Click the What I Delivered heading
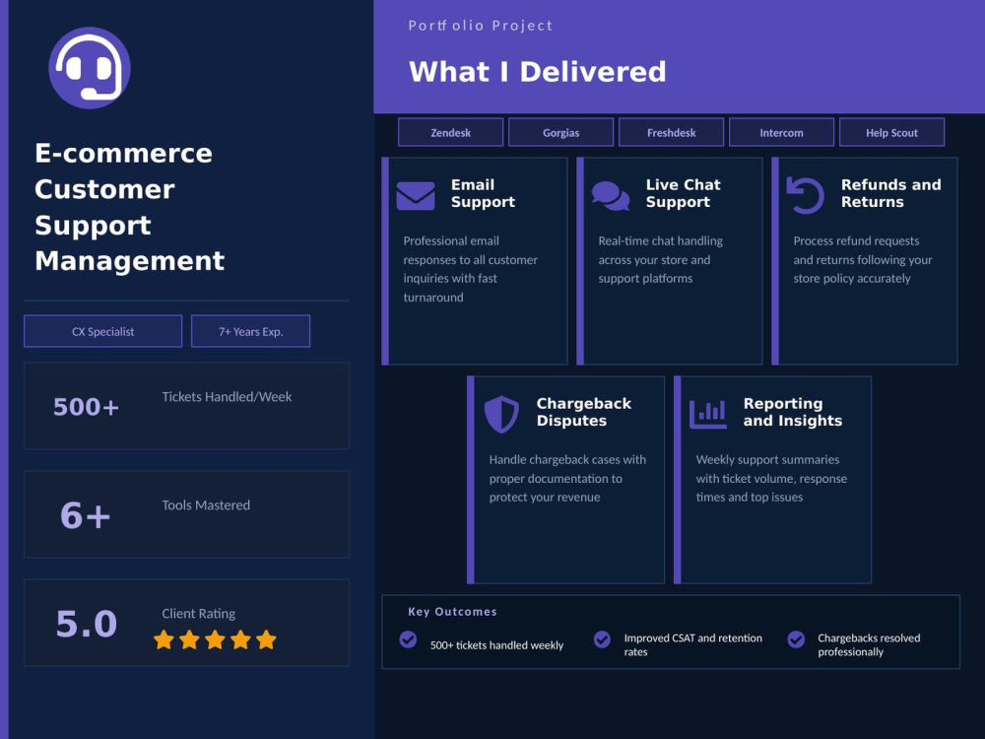 pyautogui.click(x=537, y=72)
